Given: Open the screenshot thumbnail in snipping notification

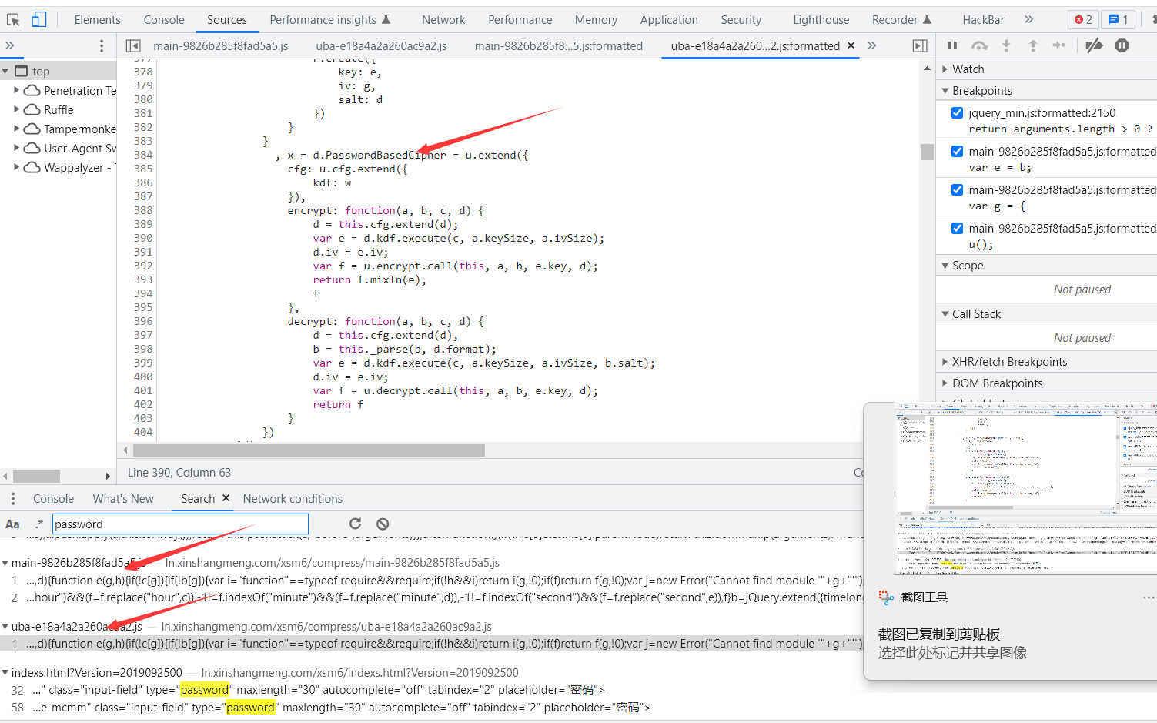Looking at the screenshot, I should pos(1026,490).
